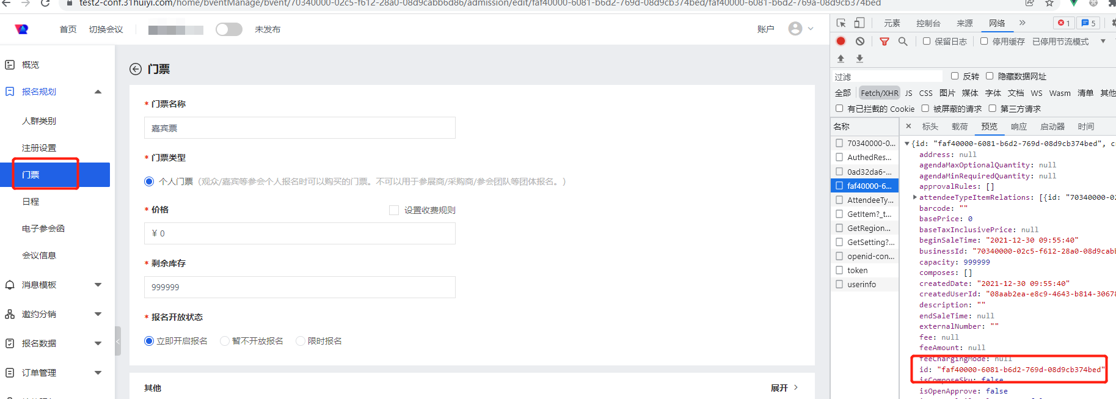Image resolution: width=1116 pixels, height=399 pixels.
Task: Enable the 停用缓存 checkbox
Action: [984, 41]
